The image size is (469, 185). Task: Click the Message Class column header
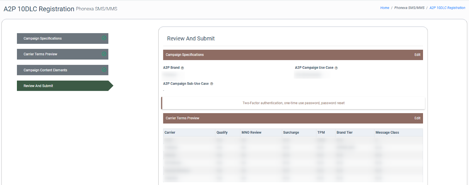(x=387, y=132)
